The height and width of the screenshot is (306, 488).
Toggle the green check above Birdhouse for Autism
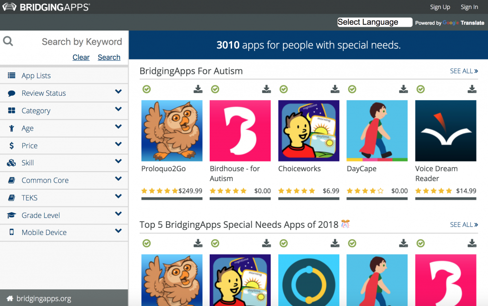click(x=215, y=89)
